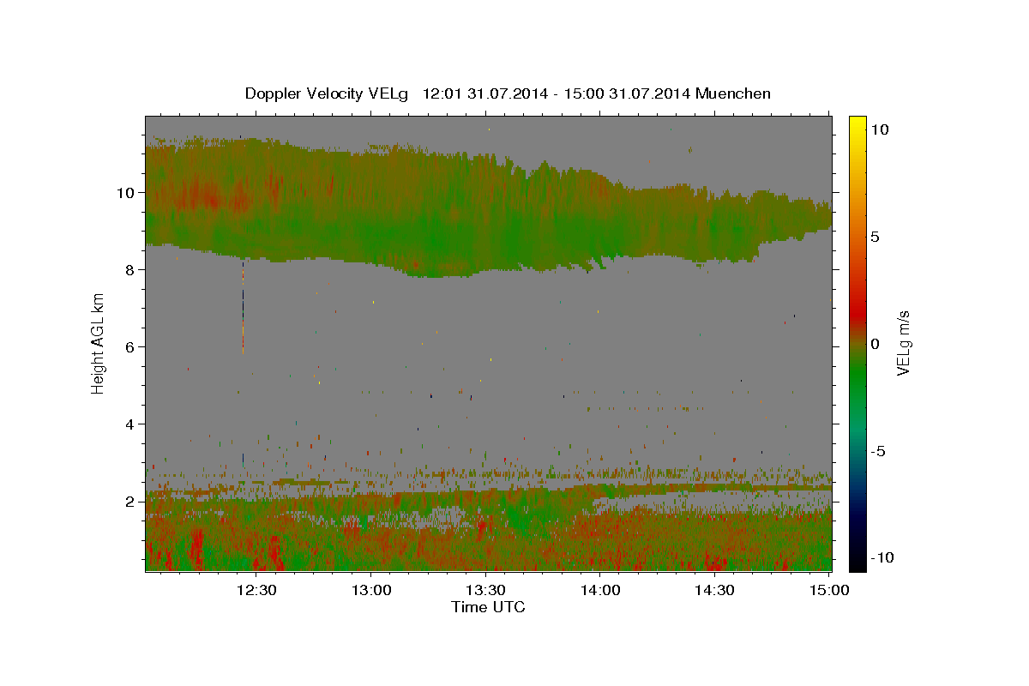Click the 13:00 time axis label
The width and height of the screenshot is (1029, 686).
pyautogui.click(x=371, y=590)
